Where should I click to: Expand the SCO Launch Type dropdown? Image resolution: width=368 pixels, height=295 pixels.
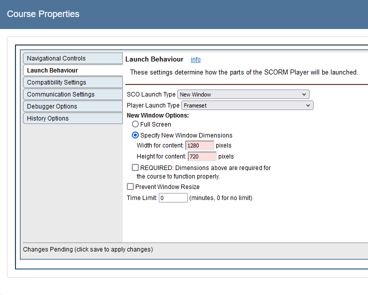[243, 94]
